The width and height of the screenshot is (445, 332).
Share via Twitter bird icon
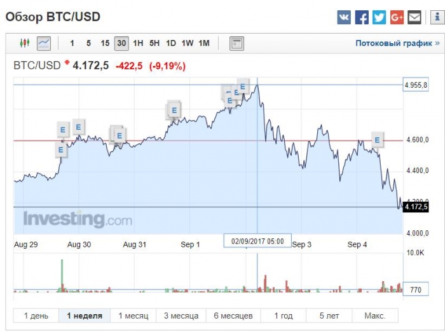coord(379,18)
